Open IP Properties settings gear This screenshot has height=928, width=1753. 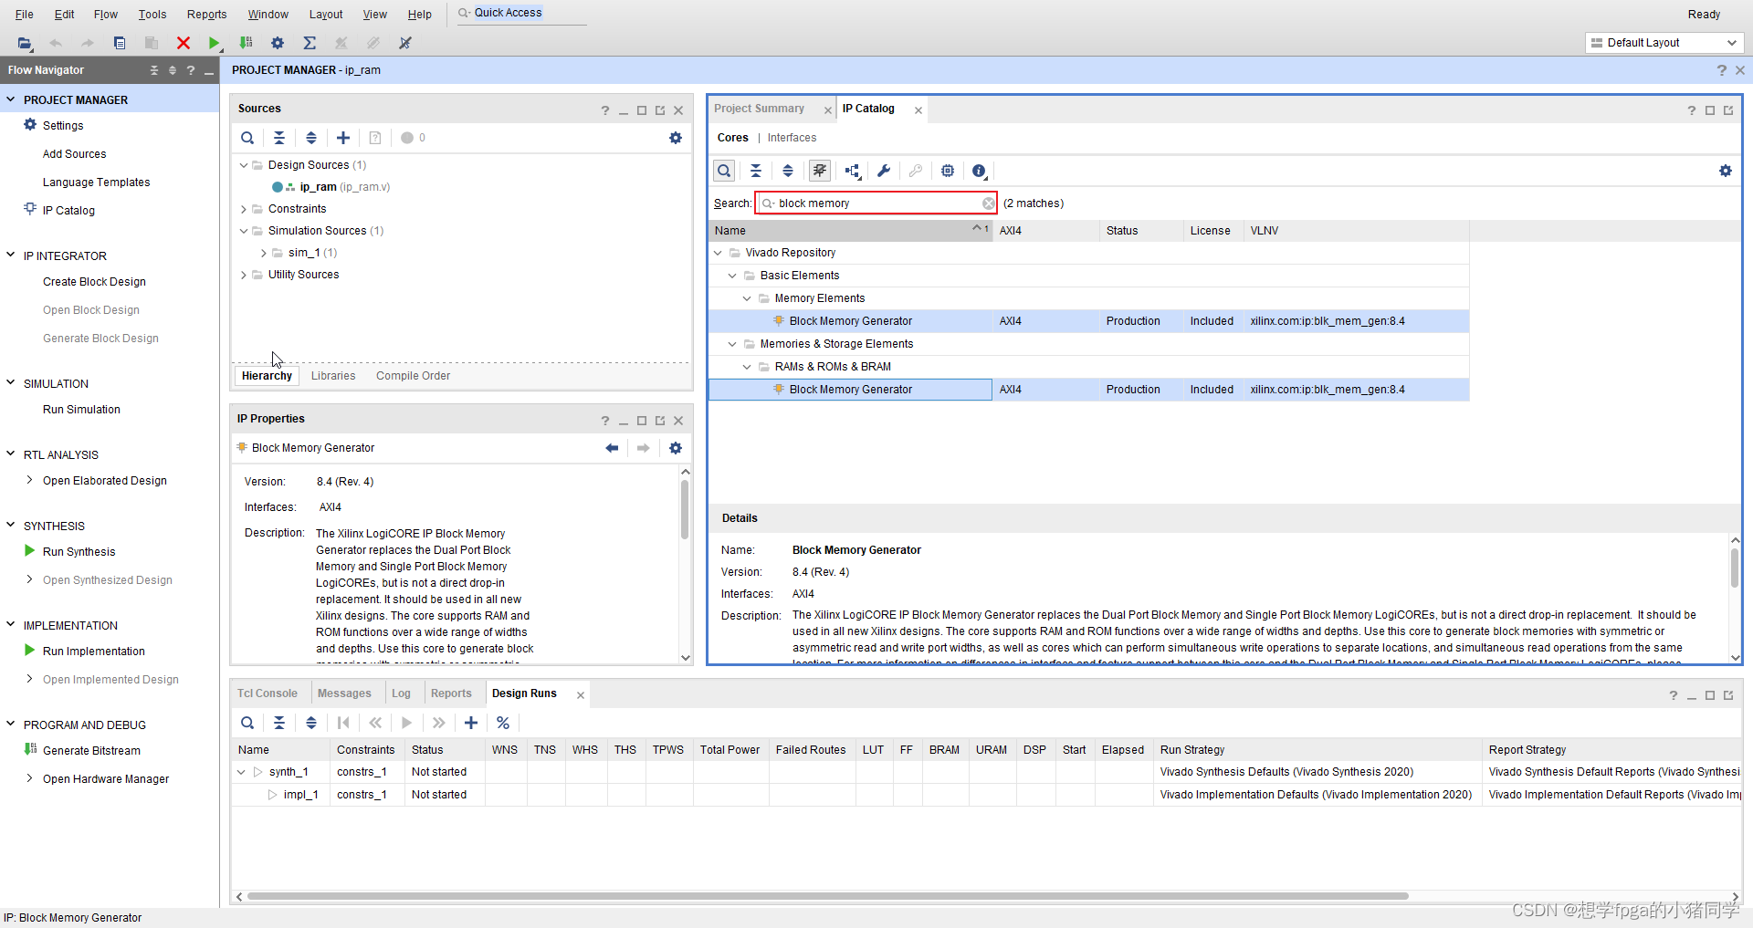[676, 448]
